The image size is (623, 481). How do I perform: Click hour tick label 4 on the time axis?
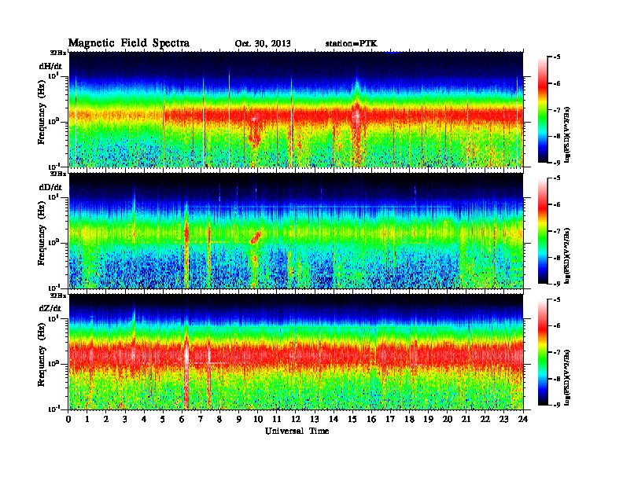[x=144, y=419]
